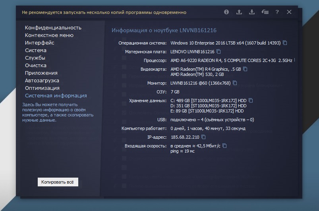Screen dimensions: 319x211
Task: Select Оптимизация in the sidebar
Action: pyautogui.click(x=42, y=88)
